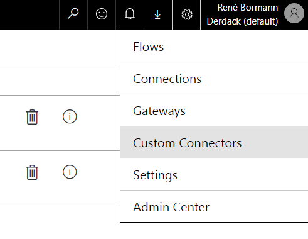Click the user avatar icon
308x239 pixels.
(294, 13)
